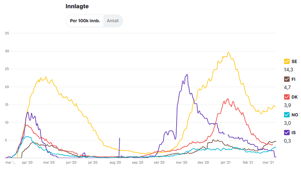Screen dimensions: 301x173
Task: Click the aug '20 axis label
Action: (115, 163)
